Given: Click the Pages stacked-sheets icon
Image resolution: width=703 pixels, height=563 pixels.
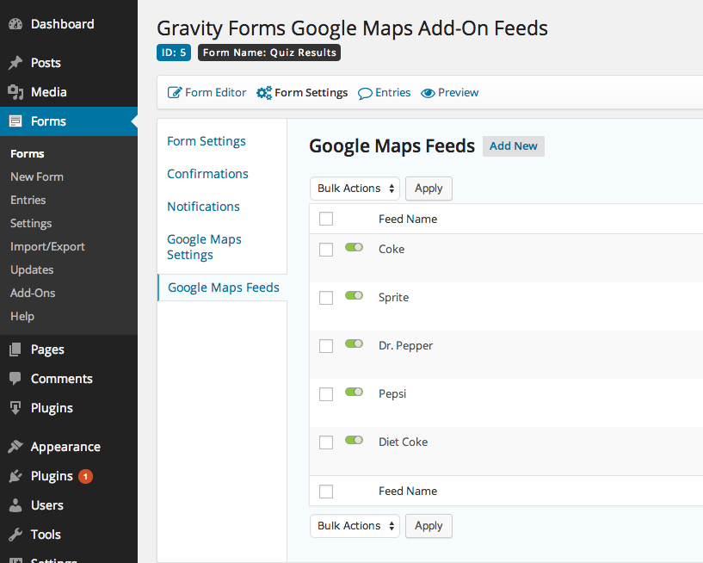Looking at the screenshot, I should point(15,350).
